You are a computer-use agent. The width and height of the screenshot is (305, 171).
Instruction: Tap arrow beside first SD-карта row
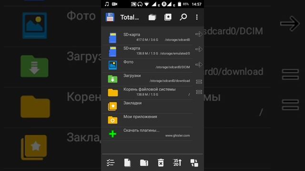pos(199,34)
